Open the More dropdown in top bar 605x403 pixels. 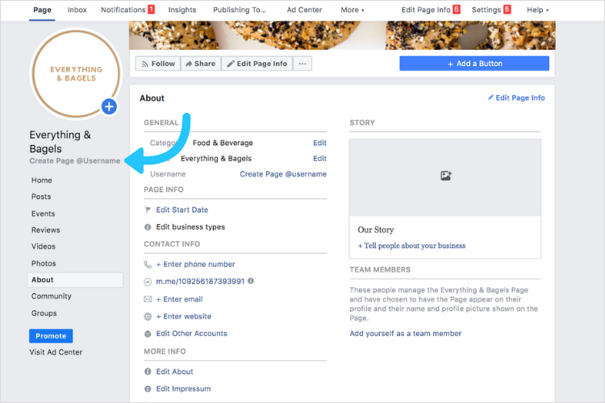[353, 10]
